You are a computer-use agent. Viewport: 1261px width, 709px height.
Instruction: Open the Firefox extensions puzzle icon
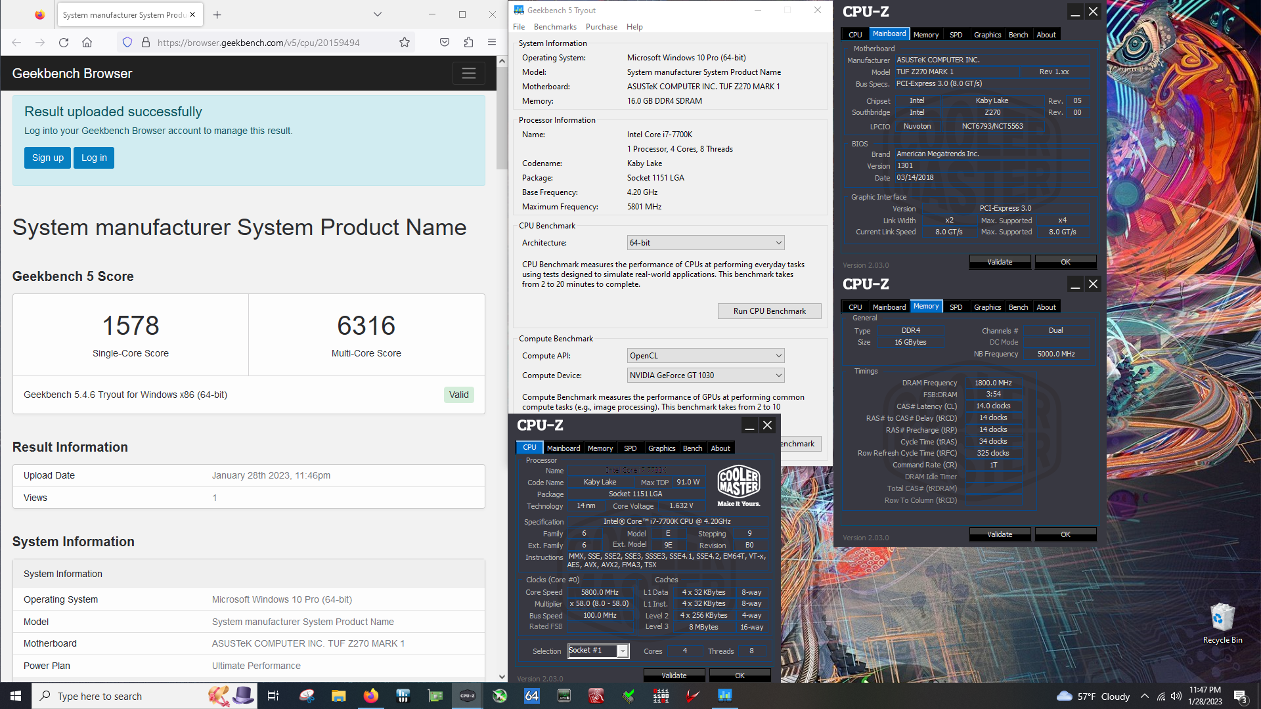[468, 43]
